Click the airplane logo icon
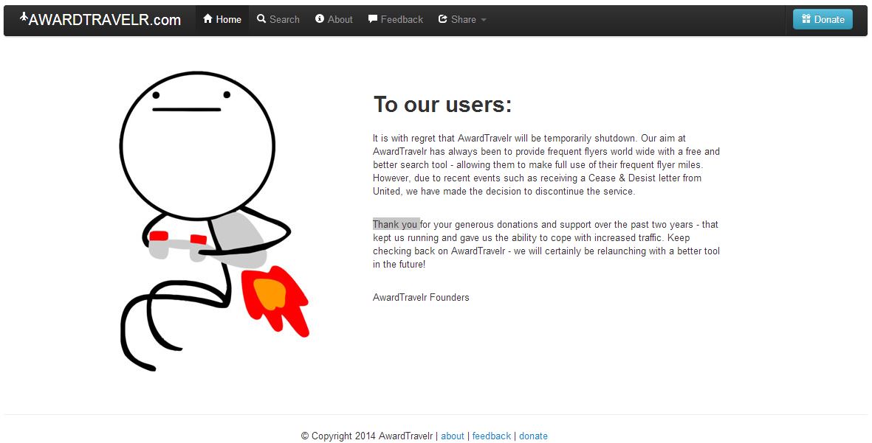Image resolution: width=872 pixels, height=443 pixels. click(x=24, y=17)
